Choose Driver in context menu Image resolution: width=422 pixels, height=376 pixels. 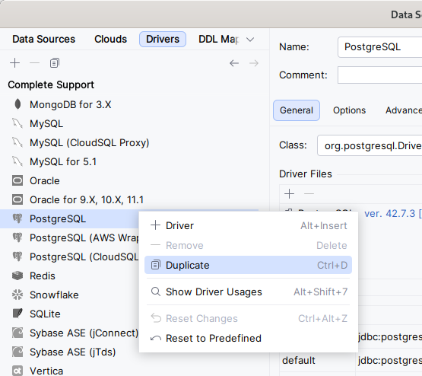pyautogui.click(x=248, y=226)
